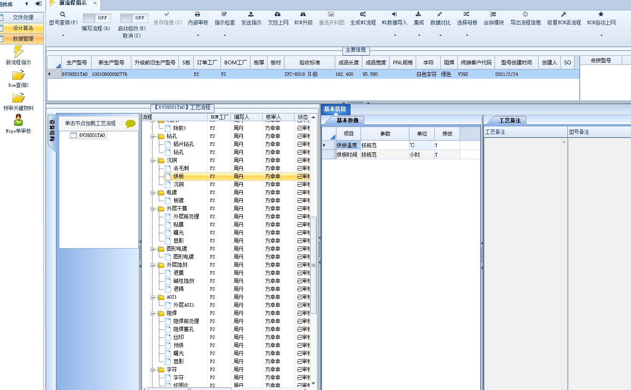
Task: Click the 设备结构 vertical tab
Action: [52, 130]
